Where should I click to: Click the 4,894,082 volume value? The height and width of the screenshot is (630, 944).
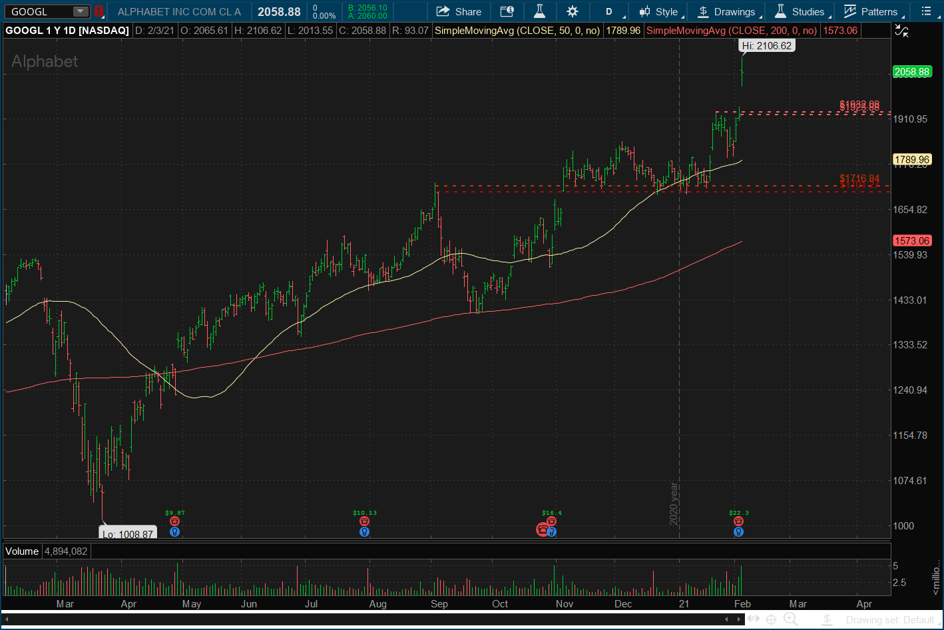coord(66,551)
